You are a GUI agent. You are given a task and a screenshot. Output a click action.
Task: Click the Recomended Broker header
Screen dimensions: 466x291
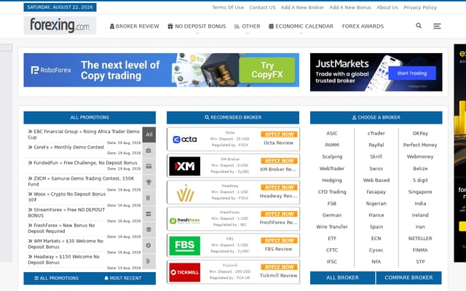coord(233,118)
